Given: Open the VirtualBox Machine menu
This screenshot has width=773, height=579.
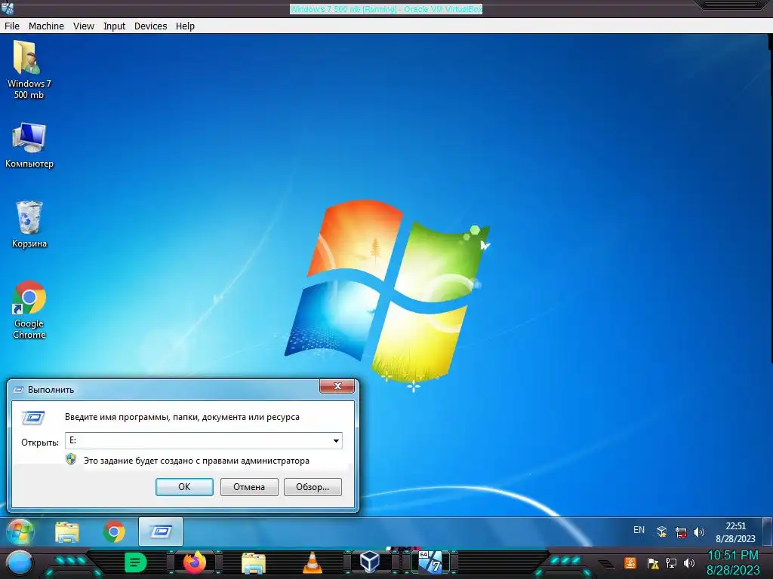Looking at the screenshot, I should (x=46, y=26).
